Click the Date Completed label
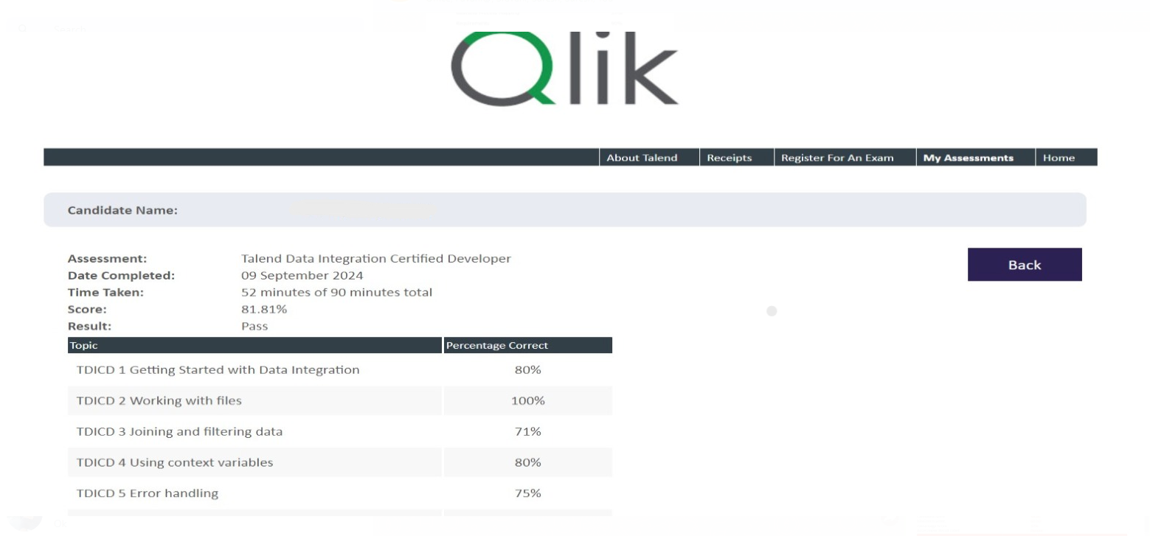1150x536 pixels. click(121, 276)
